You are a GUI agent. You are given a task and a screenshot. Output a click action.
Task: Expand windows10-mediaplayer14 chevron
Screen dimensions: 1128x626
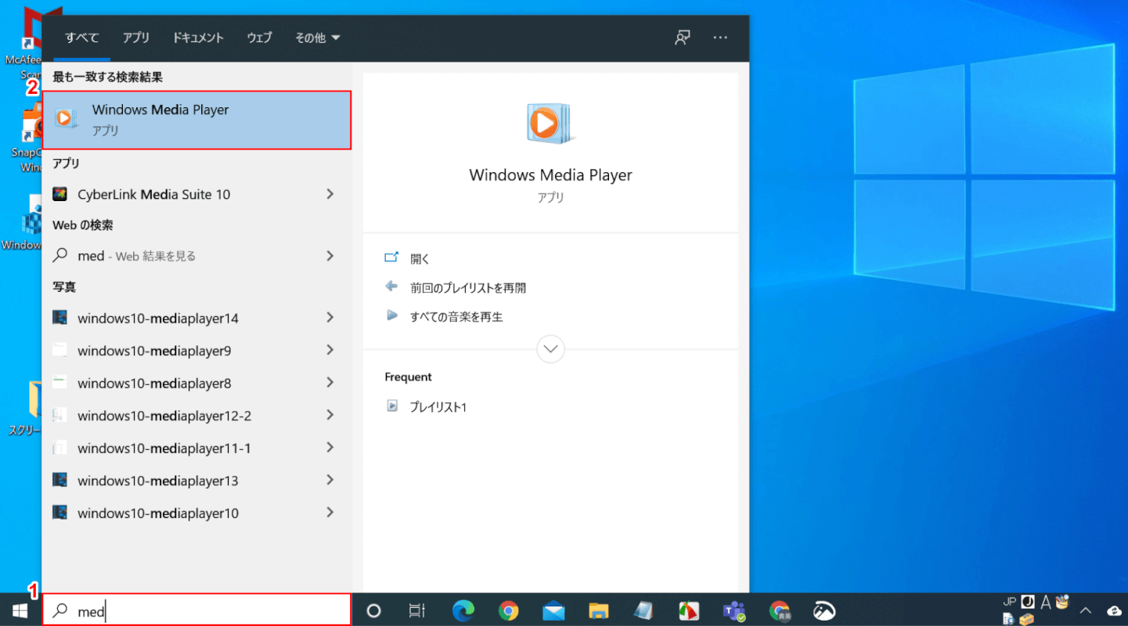point(330,318)
